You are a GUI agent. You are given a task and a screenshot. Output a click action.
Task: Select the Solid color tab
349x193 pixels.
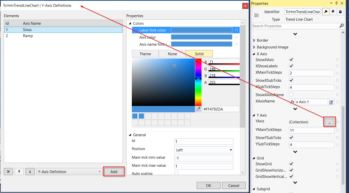click(199, 54)
